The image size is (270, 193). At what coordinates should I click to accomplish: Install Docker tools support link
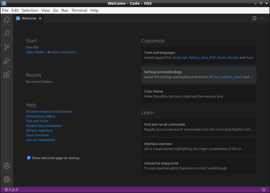point(233,58)
